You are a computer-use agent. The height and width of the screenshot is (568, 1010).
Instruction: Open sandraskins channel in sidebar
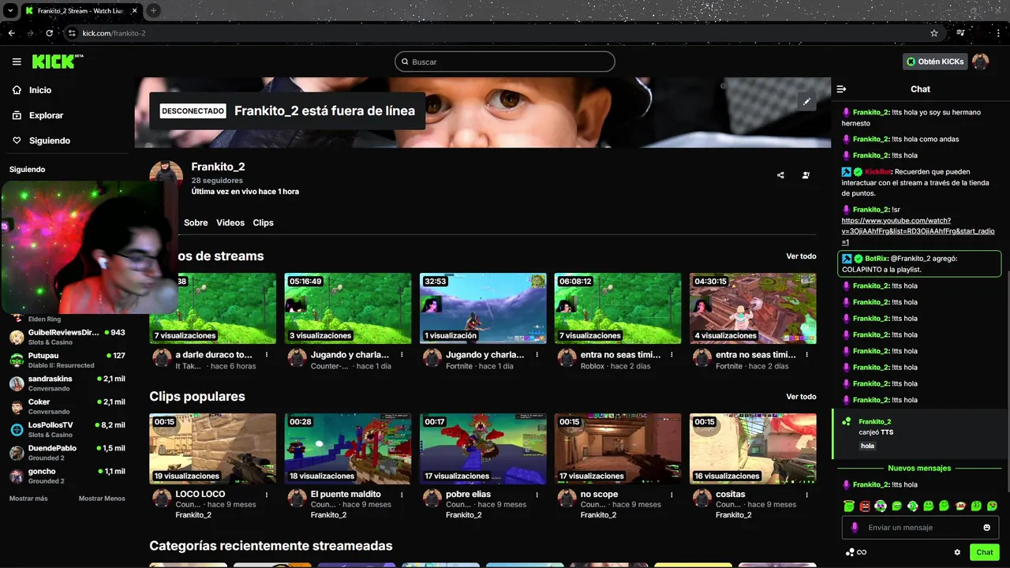point(67,383)
